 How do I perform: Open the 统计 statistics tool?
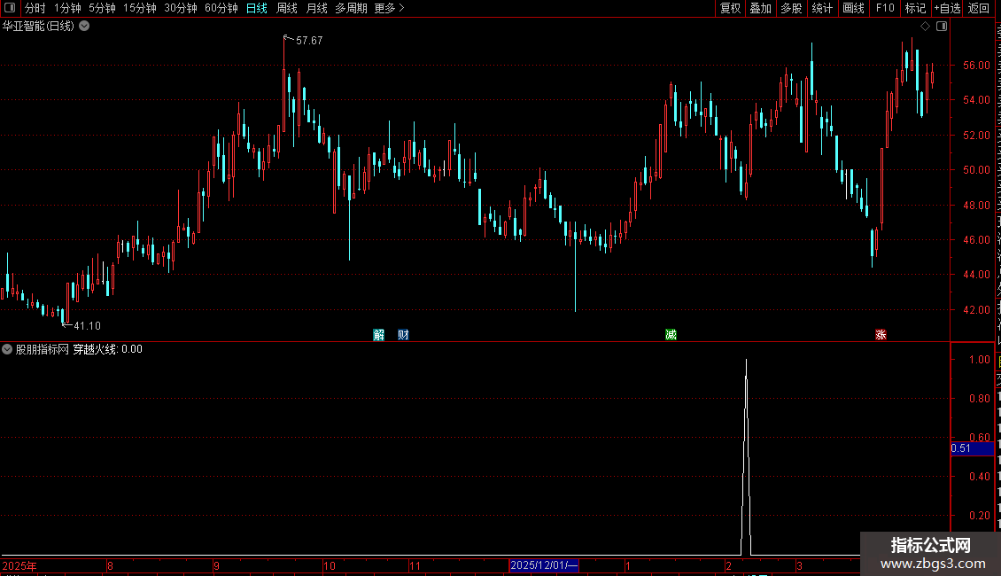(821, 8)
